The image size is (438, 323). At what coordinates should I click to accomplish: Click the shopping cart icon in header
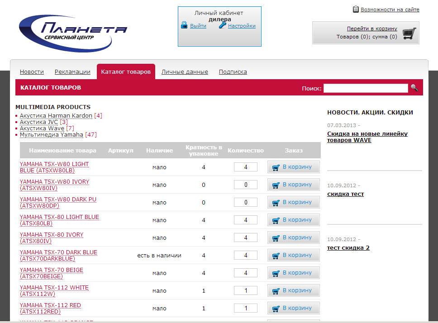[409, 33]
